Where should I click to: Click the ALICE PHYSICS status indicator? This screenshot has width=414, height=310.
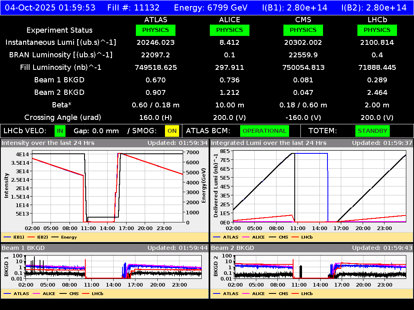229,30
